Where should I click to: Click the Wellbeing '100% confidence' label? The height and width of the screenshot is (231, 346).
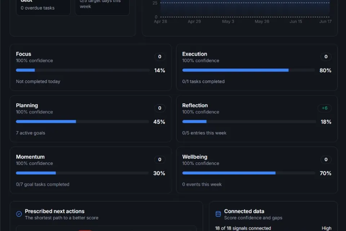click(201, 164)
